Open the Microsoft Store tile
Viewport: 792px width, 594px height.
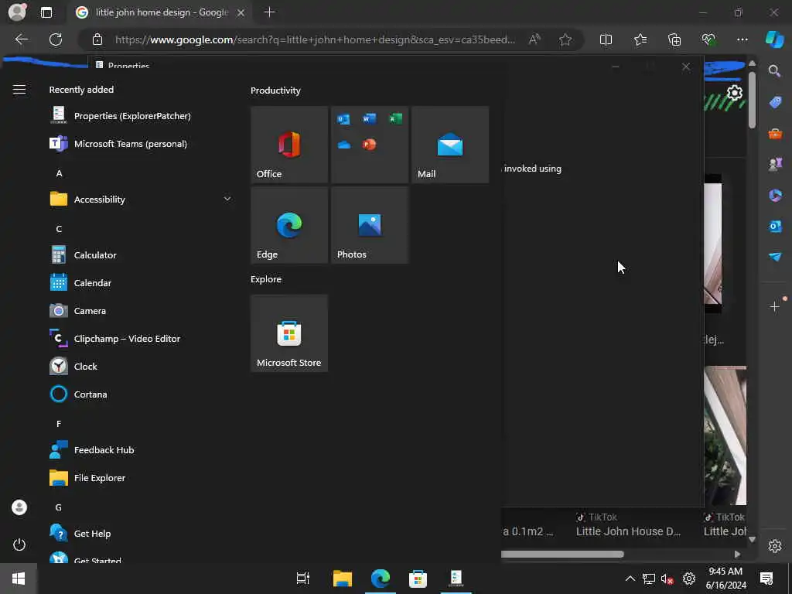pos(289,333)
